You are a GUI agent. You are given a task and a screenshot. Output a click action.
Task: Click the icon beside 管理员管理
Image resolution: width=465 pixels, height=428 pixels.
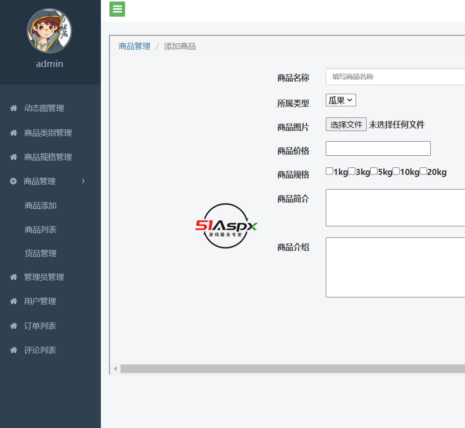[14, 277]
